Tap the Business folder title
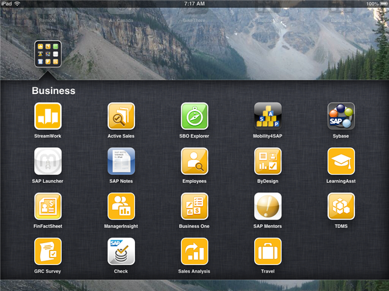This screenshot has height=291, width=389. pyautogui.click(x=53, y=91)
